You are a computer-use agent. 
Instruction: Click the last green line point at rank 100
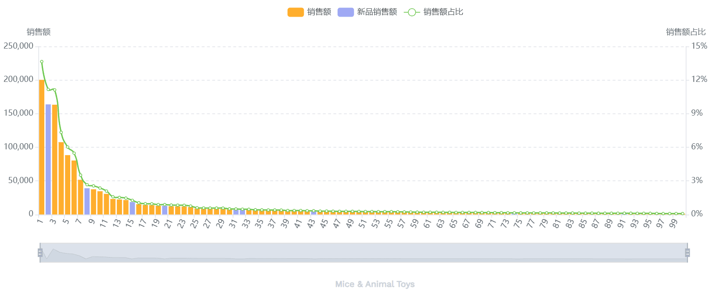(682, 214)
